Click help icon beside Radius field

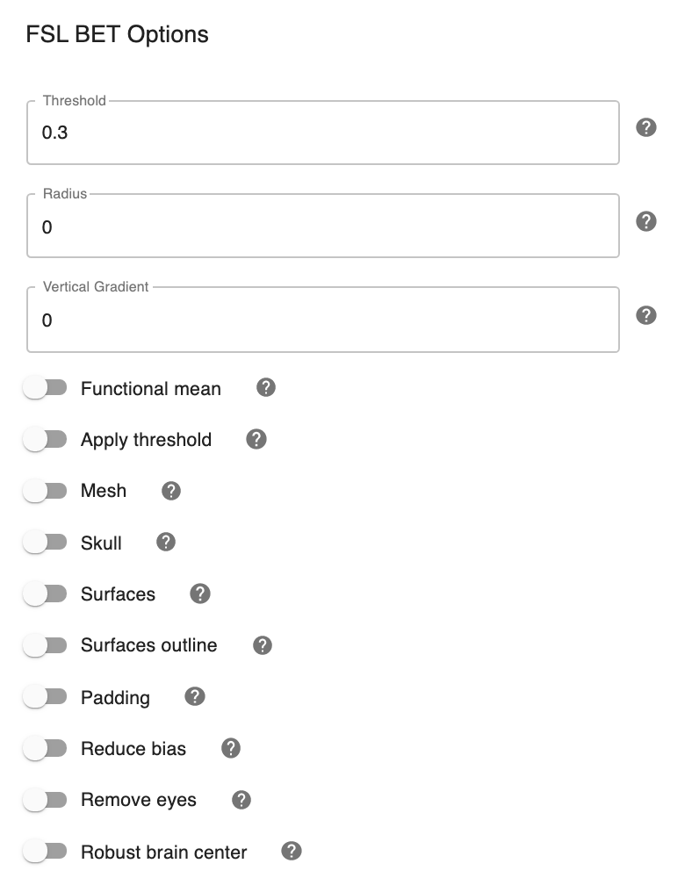pyautogui.click(x=646, y=221)
